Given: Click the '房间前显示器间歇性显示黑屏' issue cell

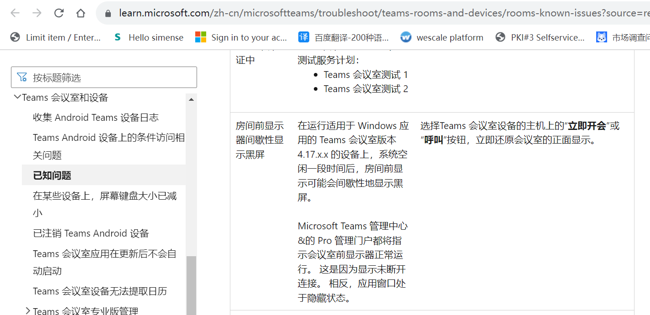Looking at the screenshot, I should (x=260, y=140).
